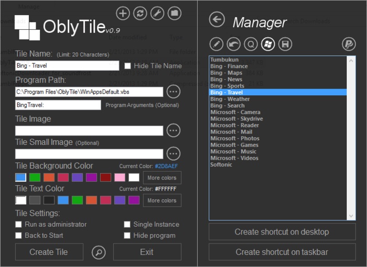Screen dimensions: 367x267
Task: Check the Run as administrator option
Action: coord(19,225)
